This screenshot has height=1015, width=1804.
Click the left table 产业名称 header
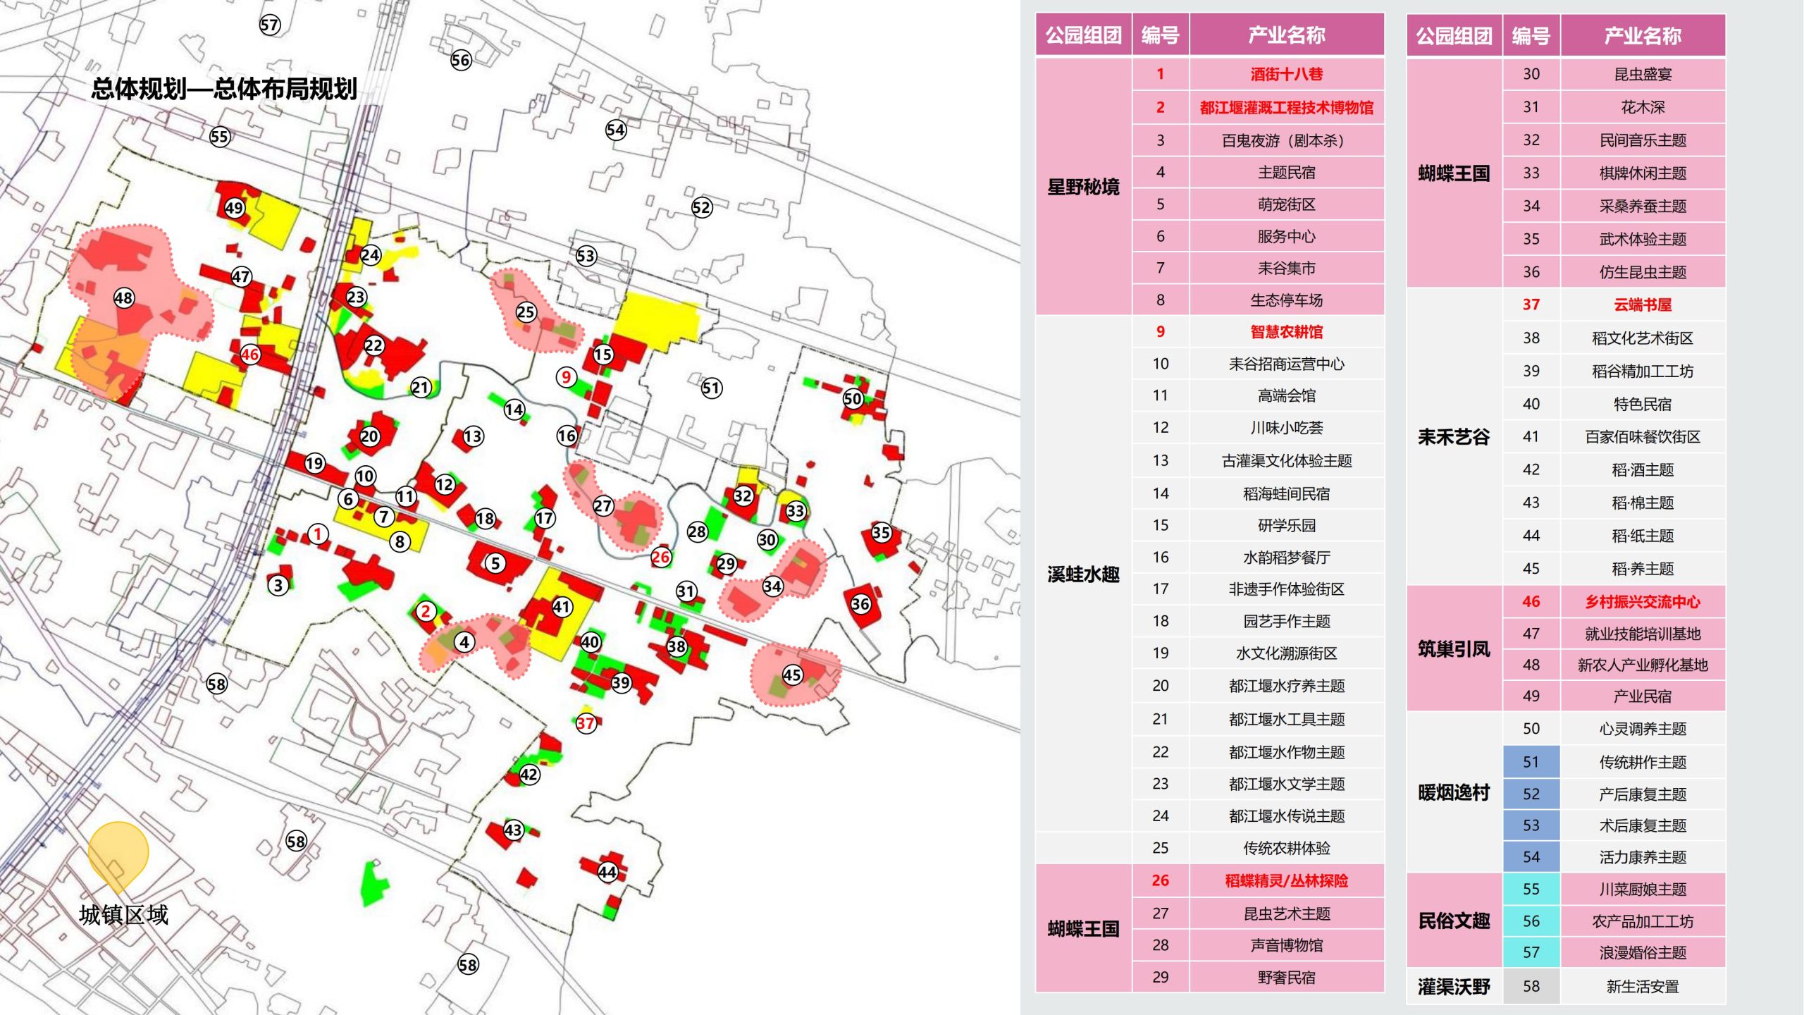[x=1286, y=35]
